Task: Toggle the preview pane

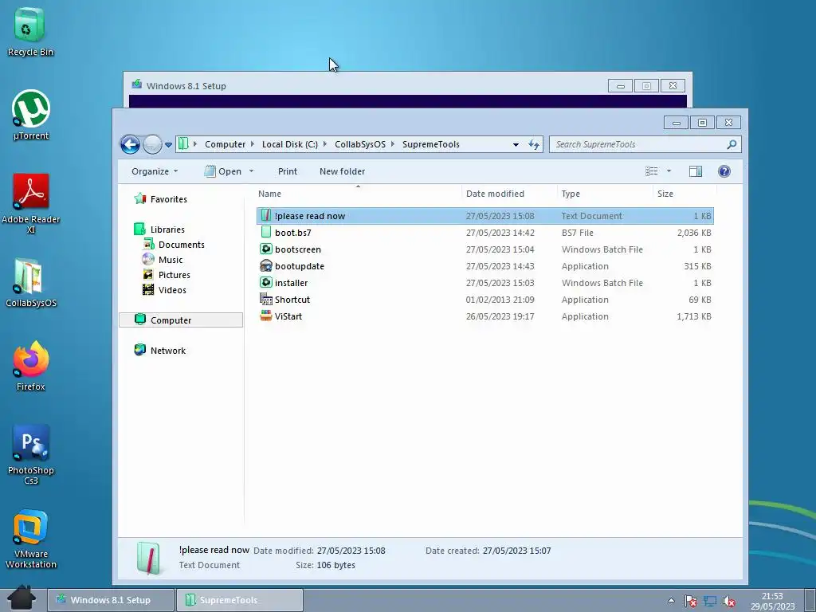Action: [x=695, y=171]
